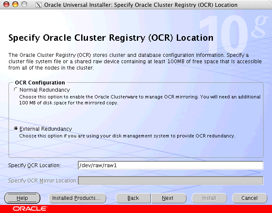Zoom the window using the green button

(x=23, y=5)
